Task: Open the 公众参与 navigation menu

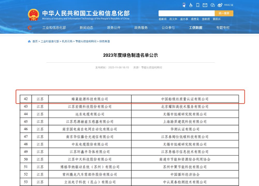Action: point(168,28)
